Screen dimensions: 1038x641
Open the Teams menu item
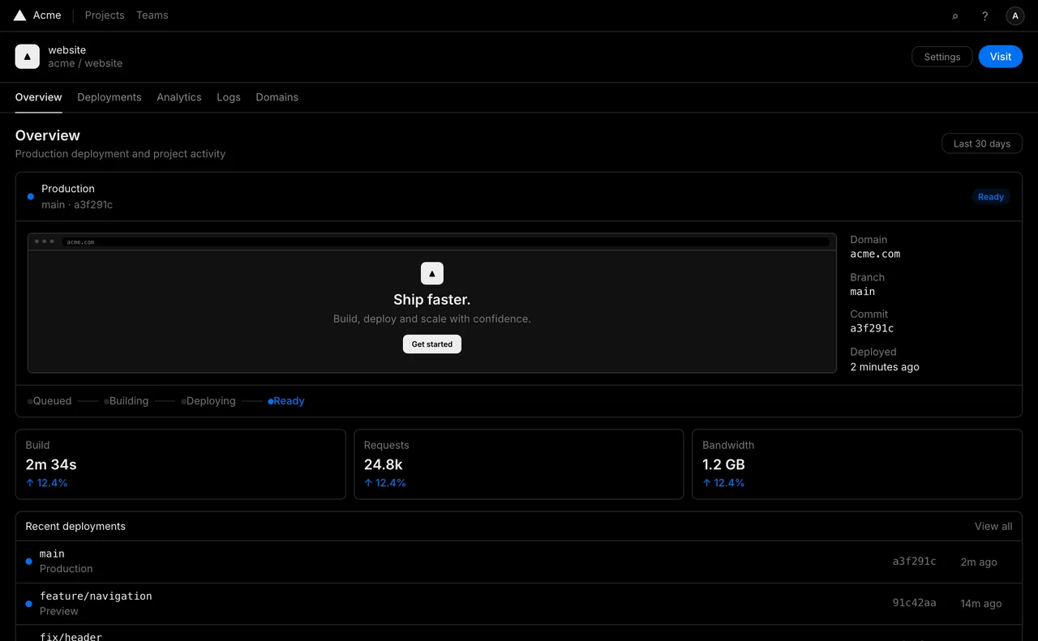click(152, 15)
